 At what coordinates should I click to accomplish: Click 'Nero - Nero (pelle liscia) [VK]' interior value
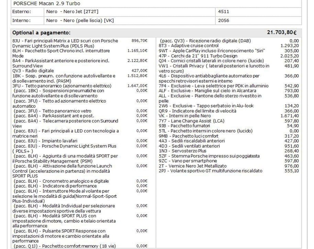(x=80, y=20)
